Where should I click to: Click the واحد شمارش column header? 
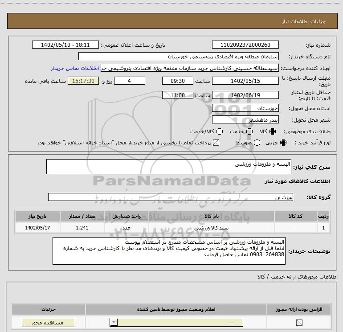click(x=126, y=216)
